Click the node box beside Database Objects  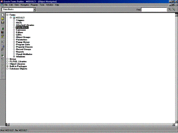coord(7,69)
